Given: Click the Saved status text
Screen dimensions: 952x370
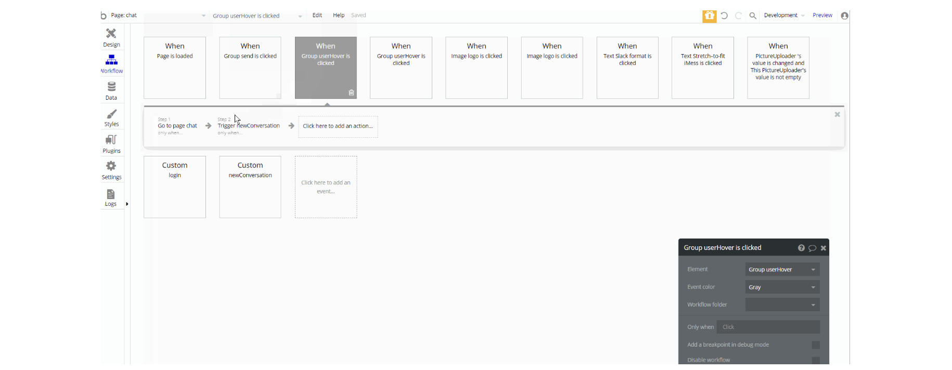Looking at the screenshot, I should coord(358,16).
